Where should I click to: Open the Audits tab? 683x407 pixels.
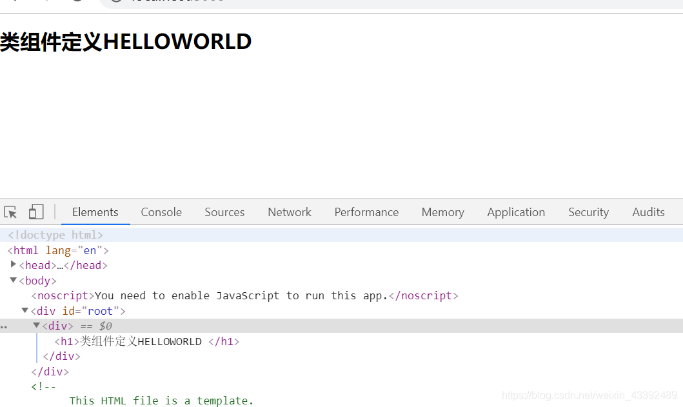click(x=648, y=212)
